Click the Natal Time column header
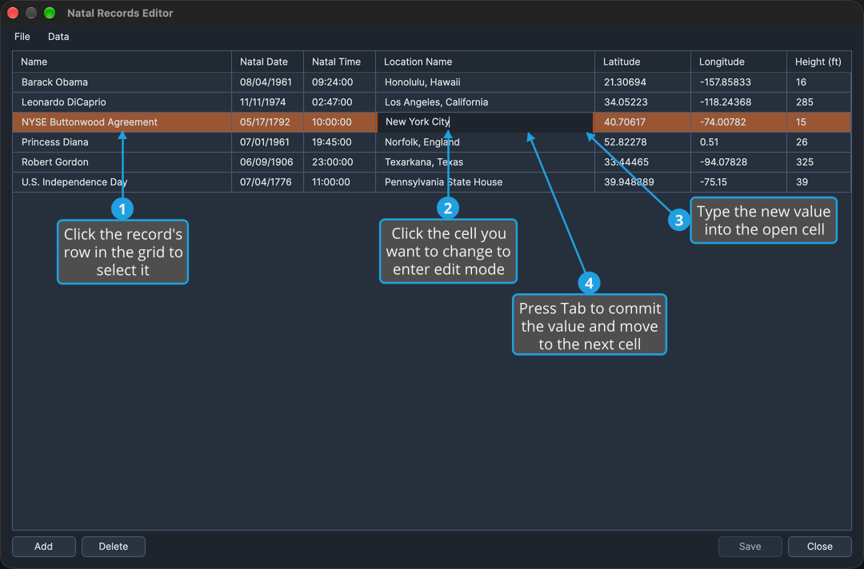 [339, 62]
